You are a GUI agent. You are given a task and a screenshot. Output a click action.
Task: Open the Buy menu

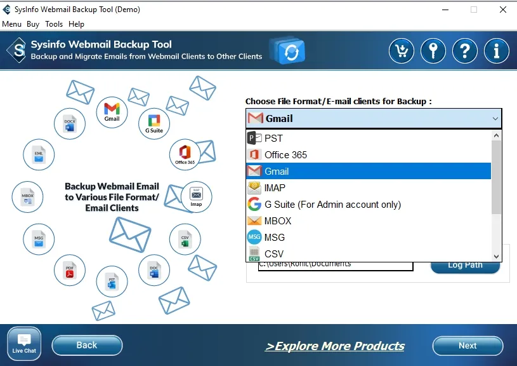(x=33, y=24)
